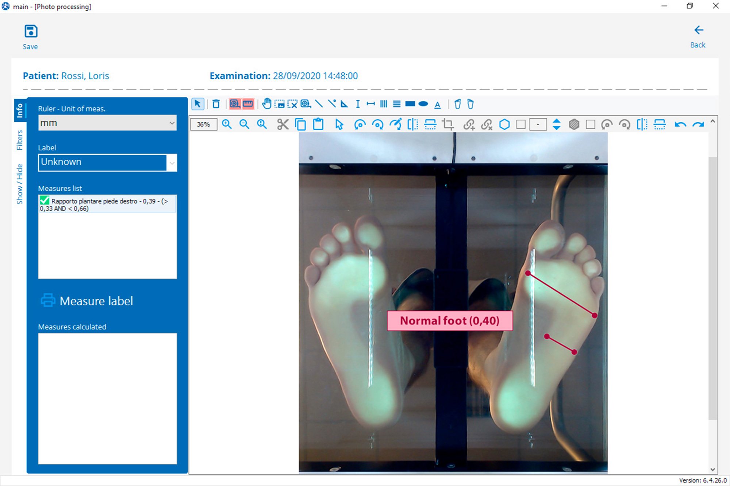Toggle the checkbox next to the blue hexagon

521,124
